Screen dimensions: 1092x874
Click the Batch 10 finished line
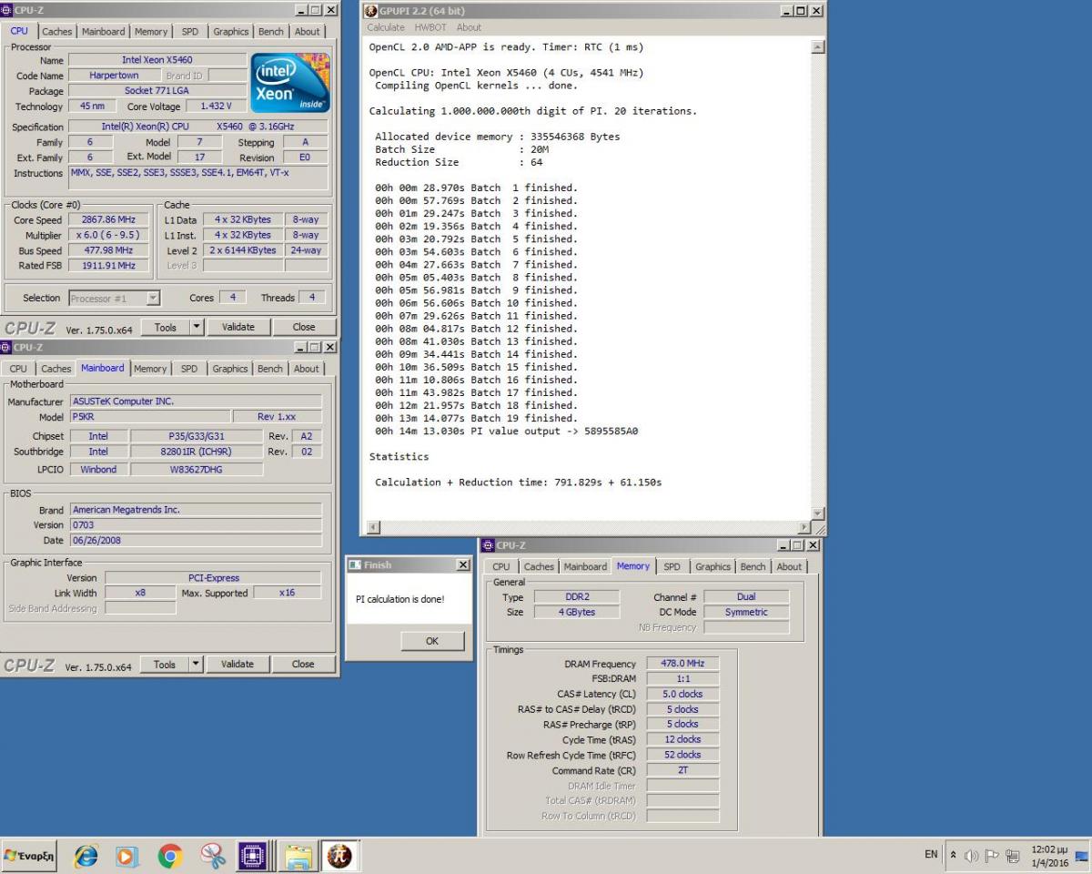(476, 303)
